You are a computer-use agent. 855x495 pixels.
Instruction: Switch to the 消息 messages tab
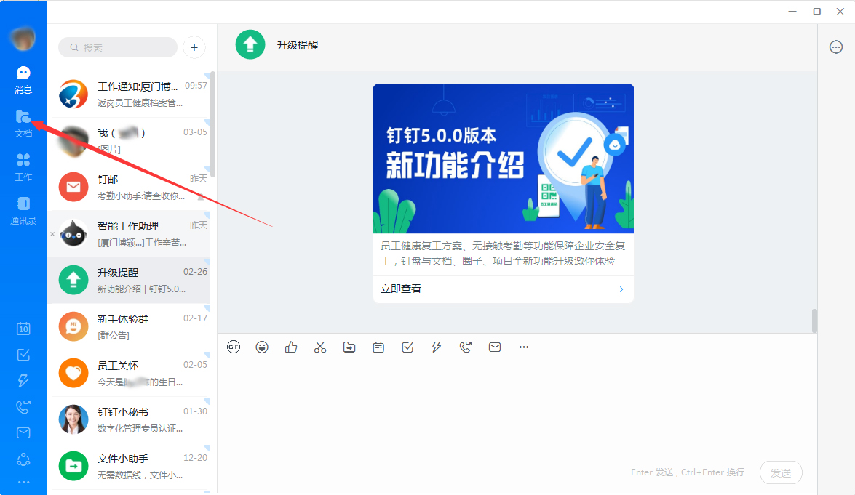pos(23,79)
